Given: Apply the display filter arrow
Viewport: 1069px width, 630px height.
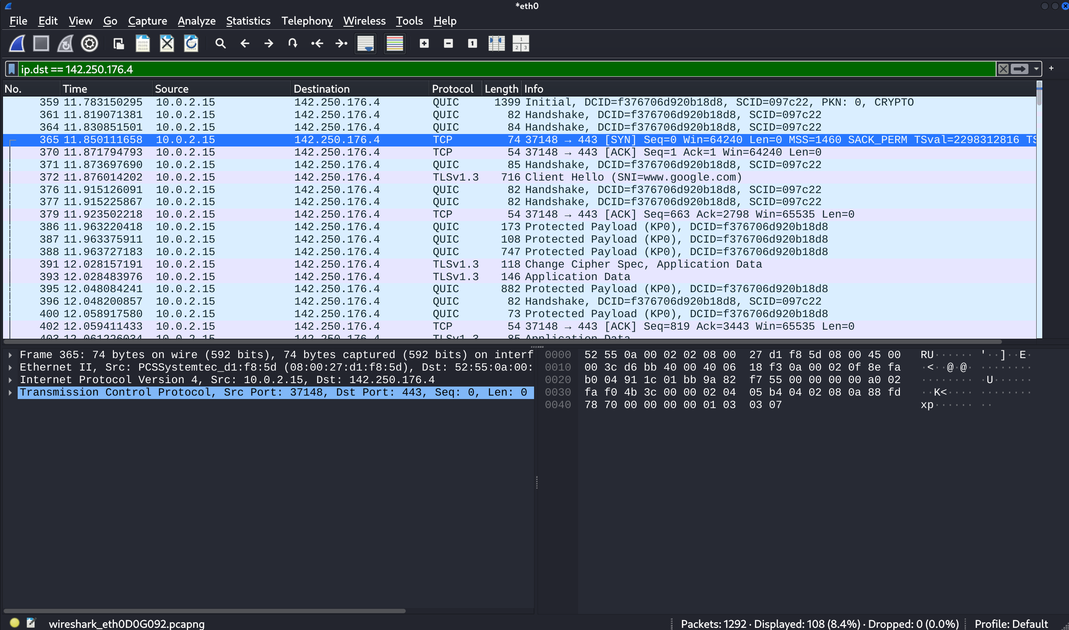Looking at the screenshot, I should point(1019,69).
